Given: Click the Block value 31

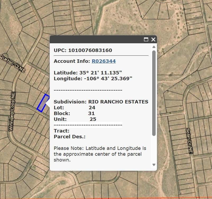Looking at the screenshot, I should pos(92,113).
